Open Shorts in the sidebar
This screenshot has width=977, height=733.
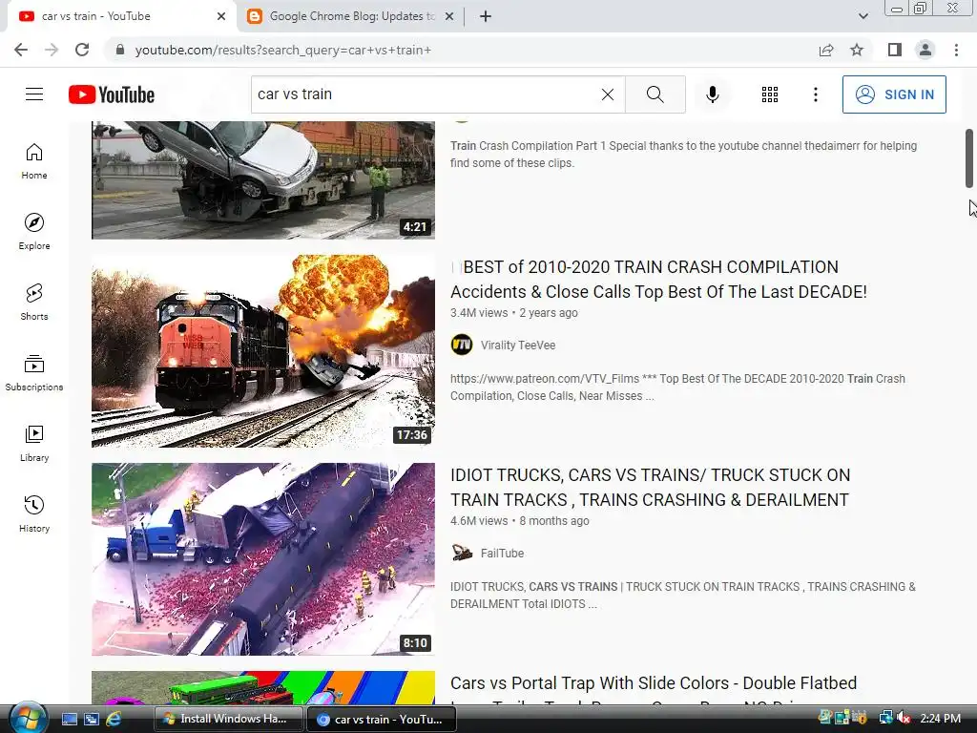click(34, 303)
